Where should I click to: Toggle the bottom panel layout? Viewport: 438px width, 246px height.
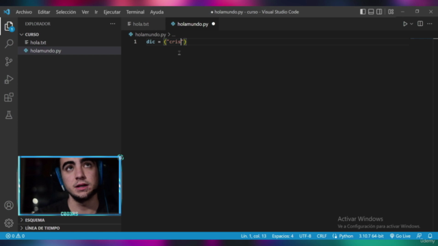371,12
